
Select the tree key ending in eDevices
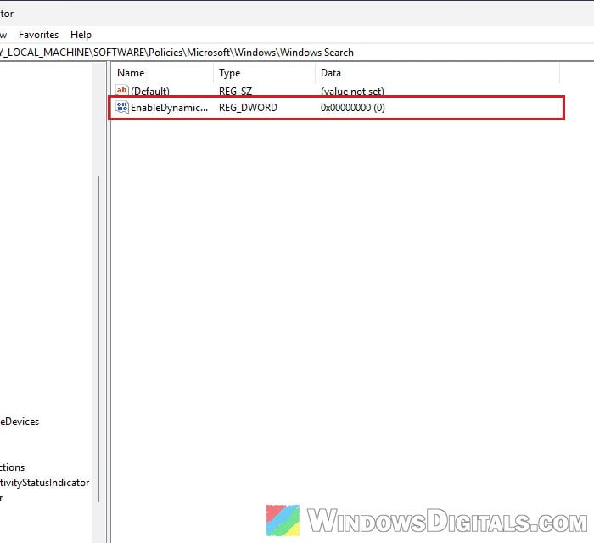[x=20, y=422]
